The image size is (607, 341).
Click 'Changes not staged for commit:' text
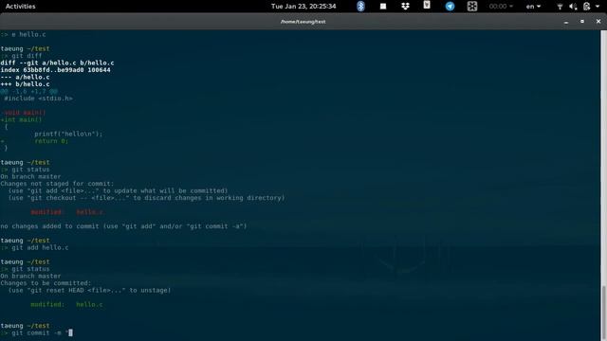tap(57, 184)
